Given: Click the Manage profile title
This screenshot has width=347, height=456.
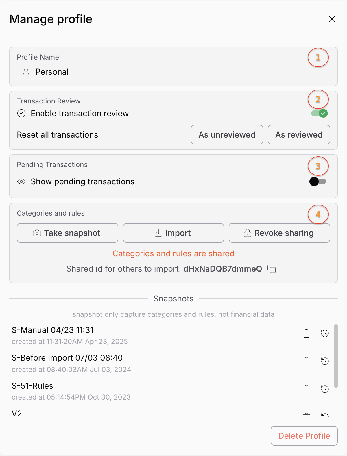Looking at the screenshot, I should click(51, 19).
